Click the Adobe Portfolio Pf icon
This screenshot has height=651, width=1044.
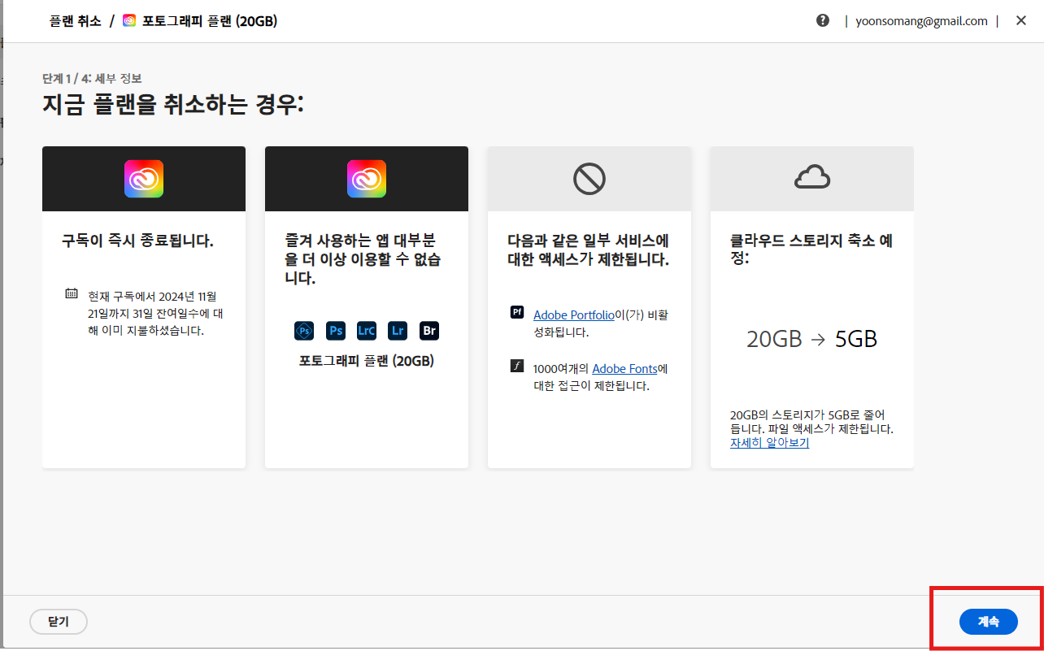tap(517, 312)
